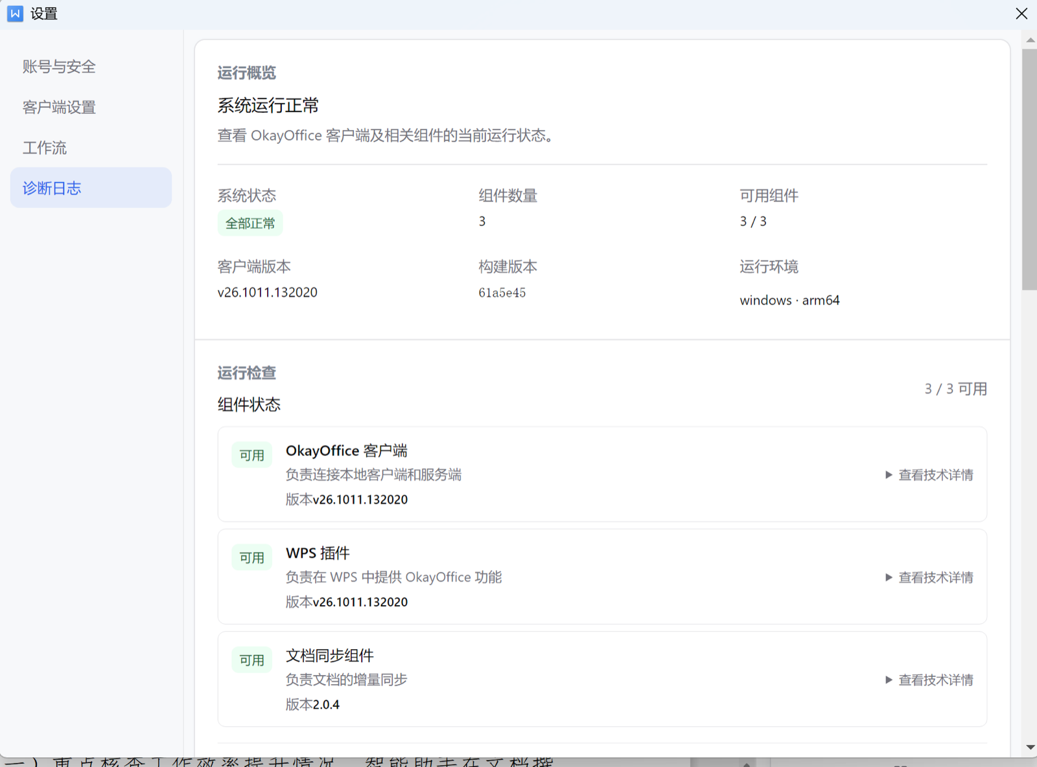Click the 组件状态 heading
Screen dimensions: 1037x767
coord(249,405)
